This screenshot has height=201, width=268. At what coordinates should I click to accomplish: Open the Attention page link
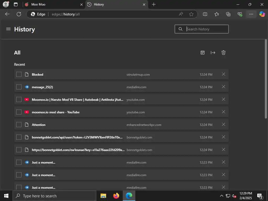(39, 125)
